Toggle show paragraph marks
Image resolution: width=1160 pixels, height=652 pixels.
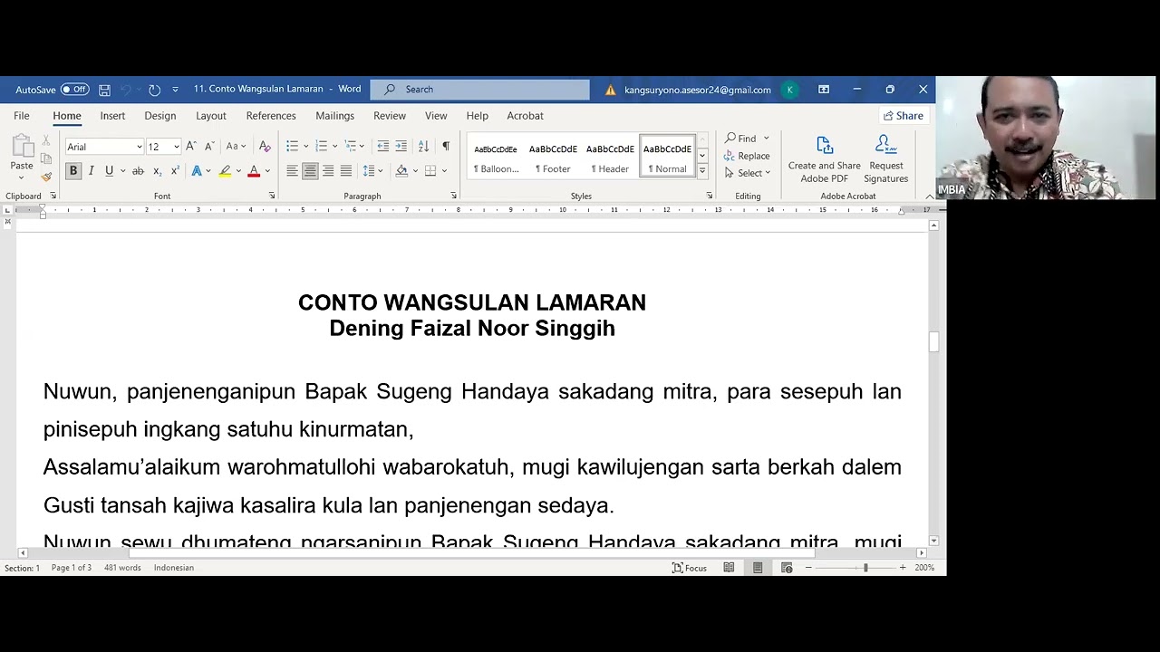coord(445,146)
